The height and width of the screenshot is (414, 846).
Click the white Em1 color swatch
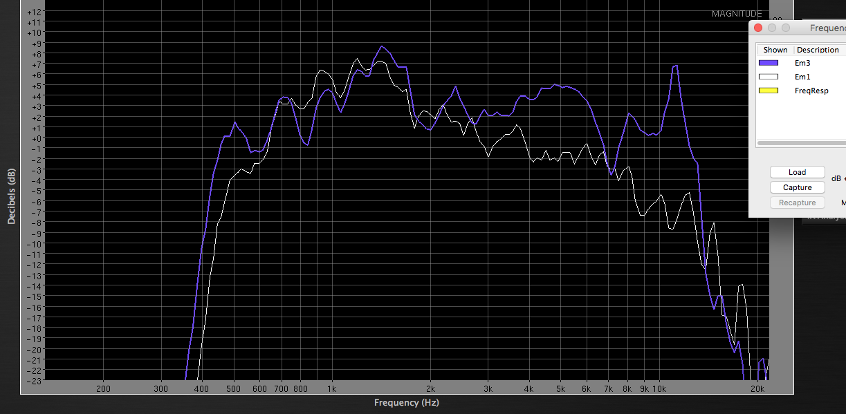tap(768, 77)
